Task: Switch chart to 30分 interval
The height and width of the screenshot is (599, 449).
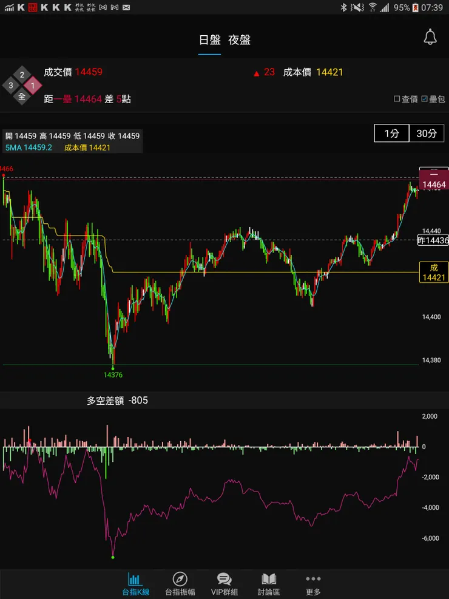Action: click(427, 134)
